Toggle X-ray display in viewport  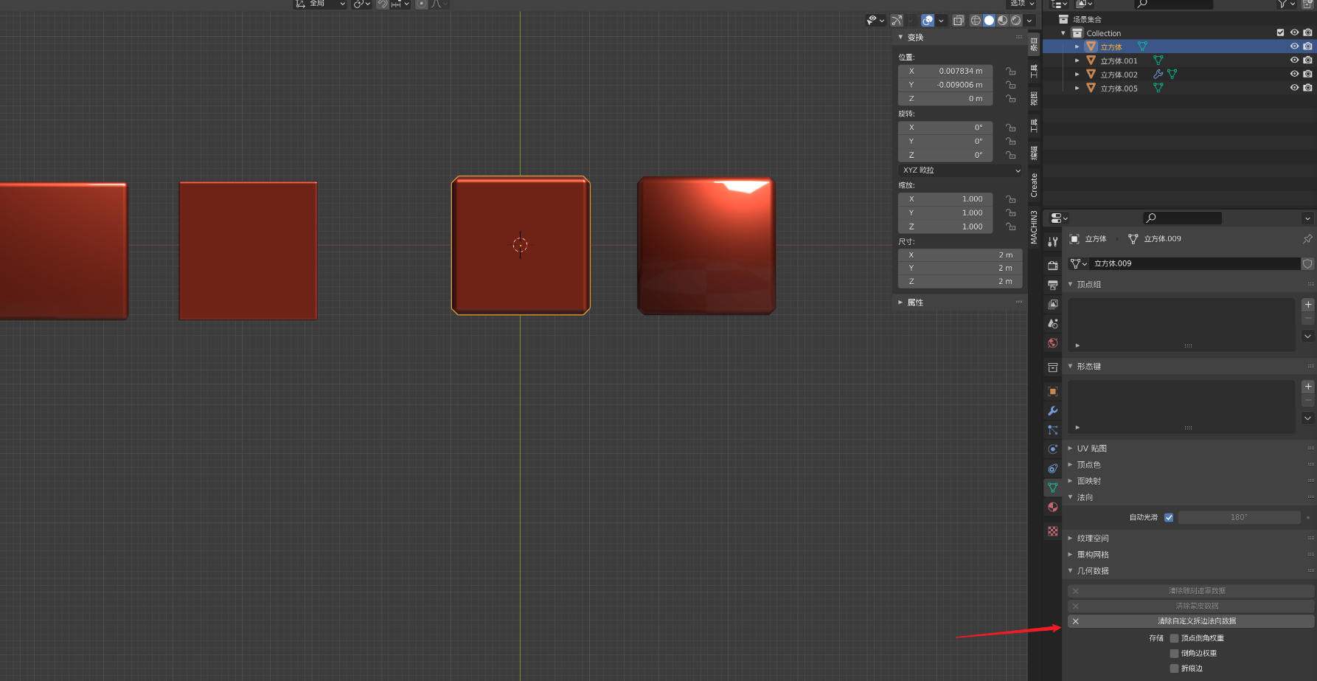coord(958,21)
